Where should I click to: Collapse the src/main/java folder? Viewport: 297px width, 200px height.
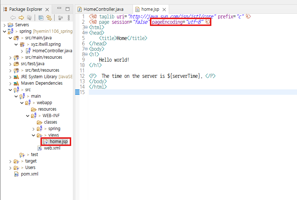10,38
